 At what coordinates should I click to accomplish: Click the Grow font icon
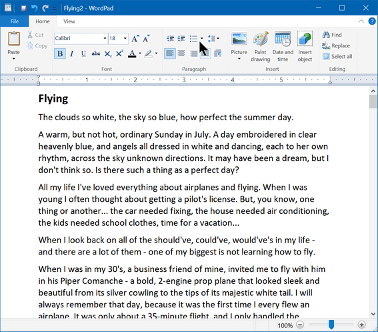[135, 39]
